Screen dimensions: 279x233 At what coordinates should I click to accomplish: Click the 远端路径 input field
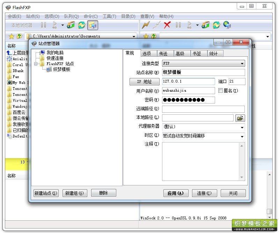point(203,109)
